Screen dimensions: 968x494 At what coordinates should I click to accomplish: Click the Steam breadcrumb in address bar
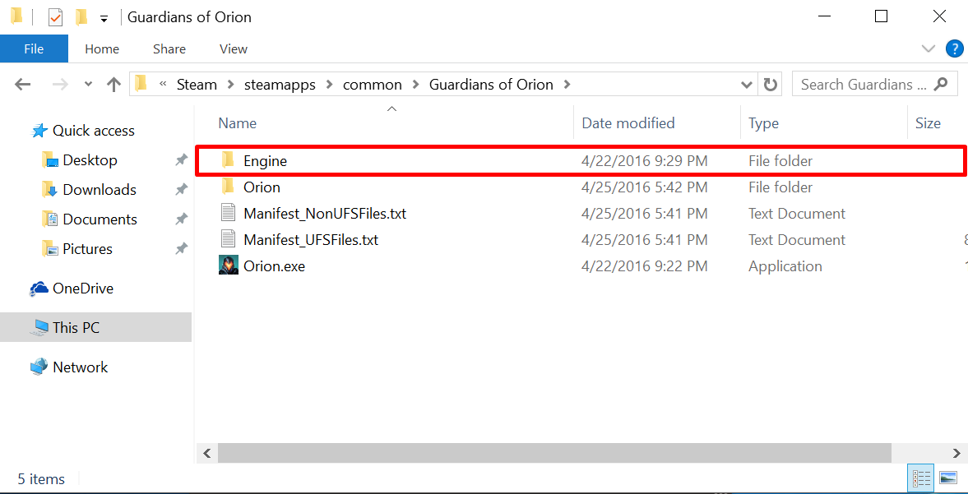pos(197,85)
